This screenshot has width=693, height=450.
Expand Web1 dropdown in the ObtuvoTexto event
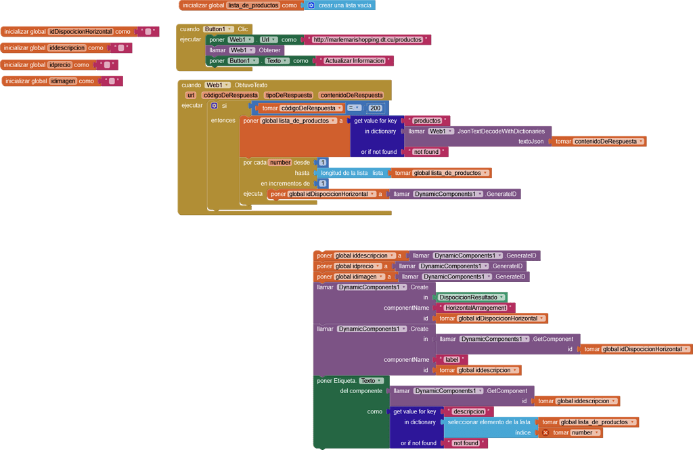coord(217,85)
